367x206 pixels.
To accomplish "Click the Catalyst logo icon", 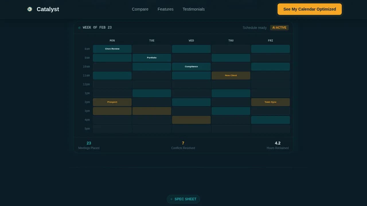I will click(30, 9).
